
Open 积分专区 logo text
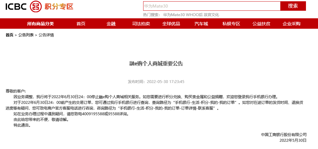point(59,6)
